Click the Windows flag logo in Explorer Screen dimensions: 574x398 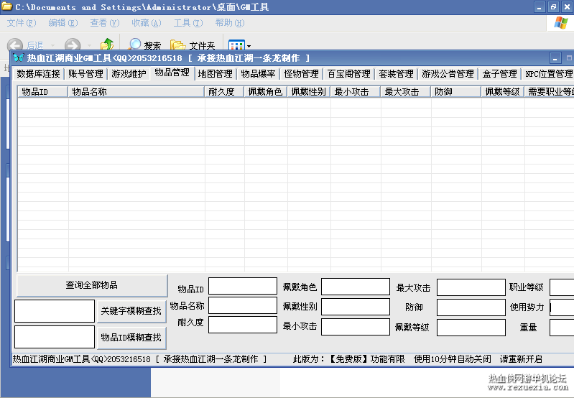561,23
